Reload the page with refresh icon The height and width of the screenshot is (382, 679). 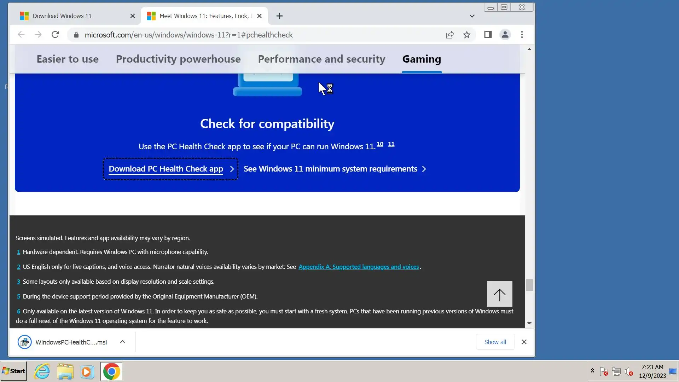point(55,35)
